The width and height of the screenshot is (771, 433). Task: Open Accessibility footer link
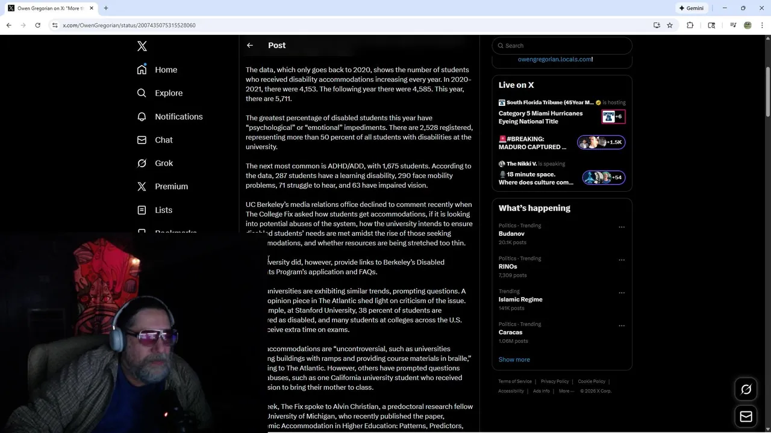pos(511,391)
